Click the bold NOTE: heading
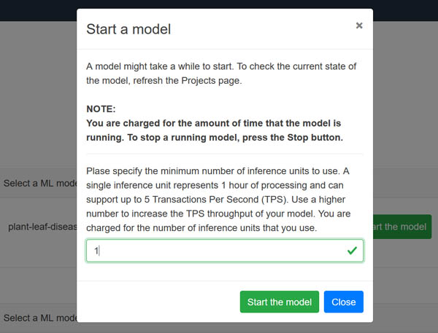This screenshot has height=333, width=438. click(x=101, y=109)
